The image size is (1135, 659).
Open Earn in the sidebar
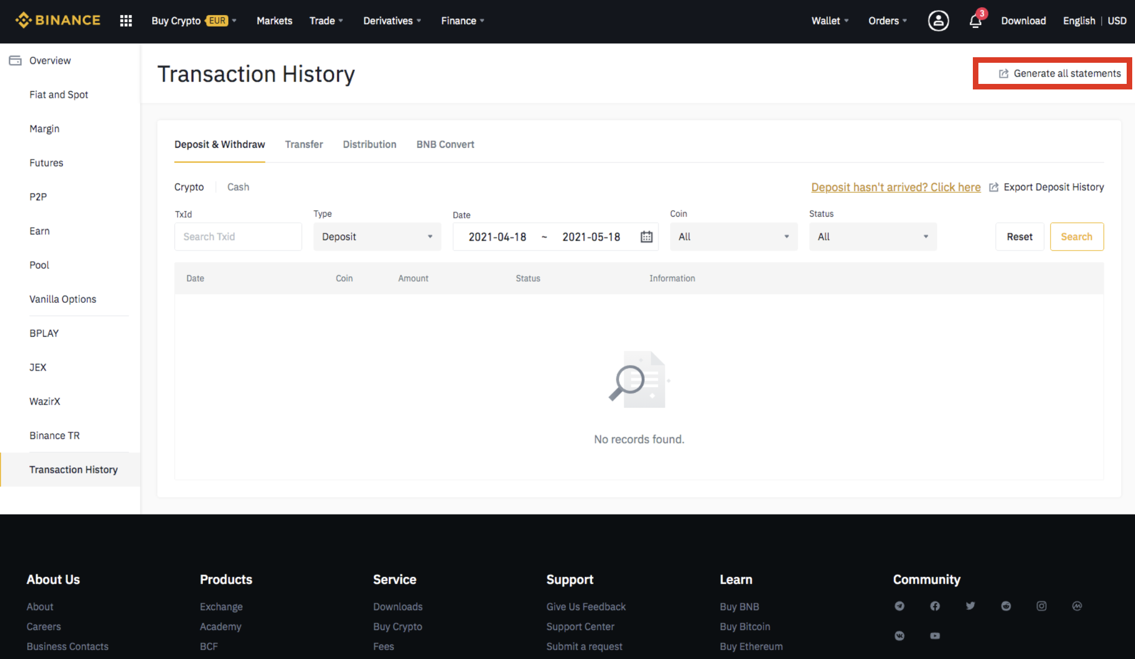(39, 231)
